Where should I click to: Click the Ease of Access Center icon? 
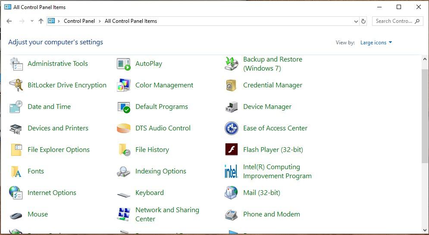pos(232,128)
